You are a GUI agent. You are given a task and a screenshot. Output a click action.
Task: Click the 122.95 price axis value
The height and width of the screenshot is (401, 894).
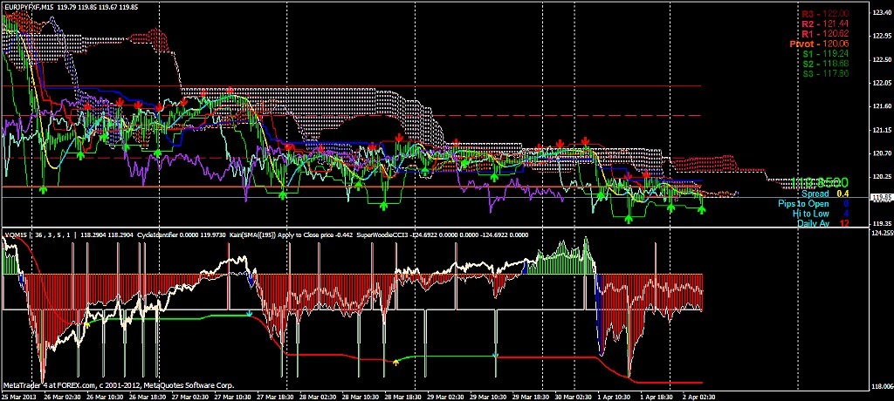[x=882, y=36]
